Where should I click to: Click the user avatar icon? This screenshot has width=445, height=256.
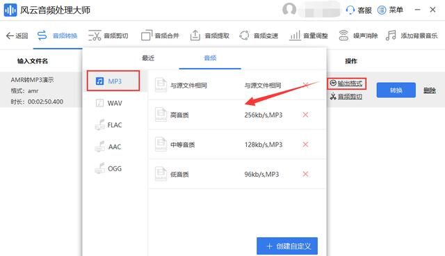click(289, 9)
